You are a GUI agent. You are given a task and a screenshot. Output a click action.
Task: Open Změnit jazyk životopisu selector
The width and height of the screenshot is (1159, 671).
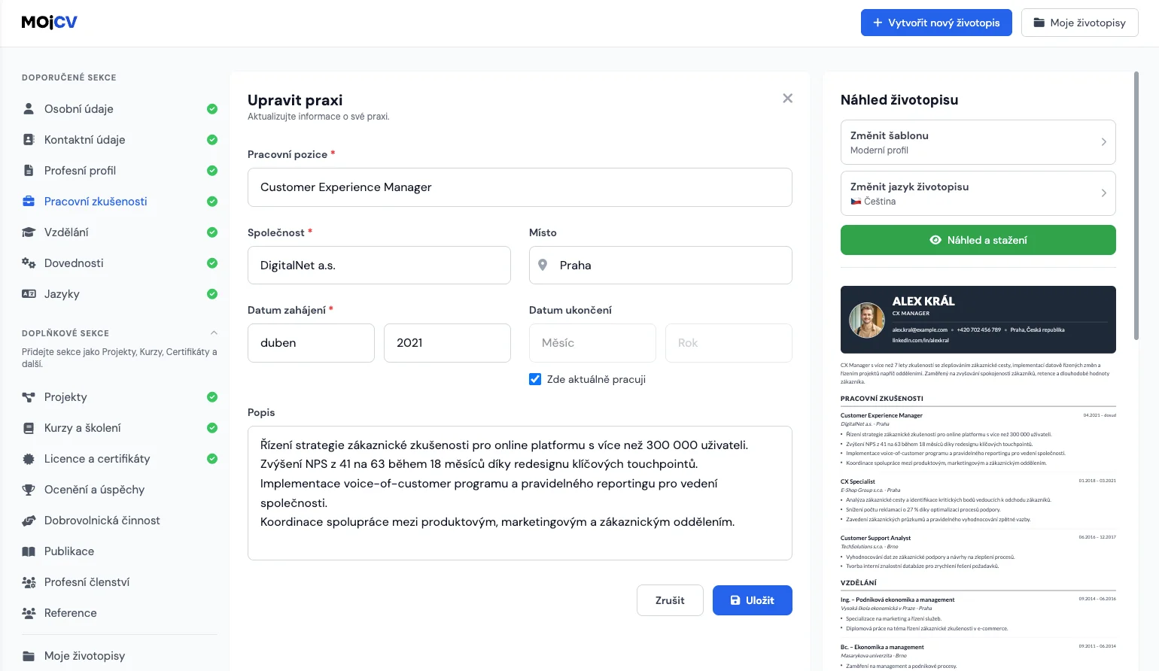click(x=978, y=193)
